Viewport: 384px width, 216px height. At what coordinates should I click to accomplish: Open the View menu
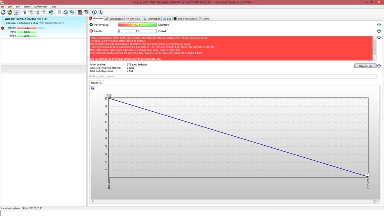coord(18,7)
